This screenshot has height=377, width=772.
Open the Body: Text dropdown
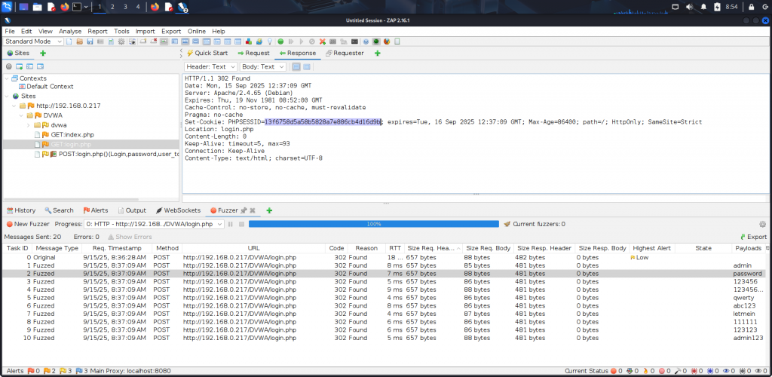point(262,66)
